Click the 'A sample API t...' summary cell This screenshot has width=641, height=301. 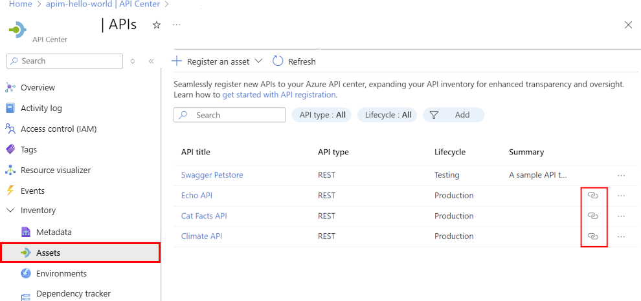pyautogui.click(x=538, y=175)
